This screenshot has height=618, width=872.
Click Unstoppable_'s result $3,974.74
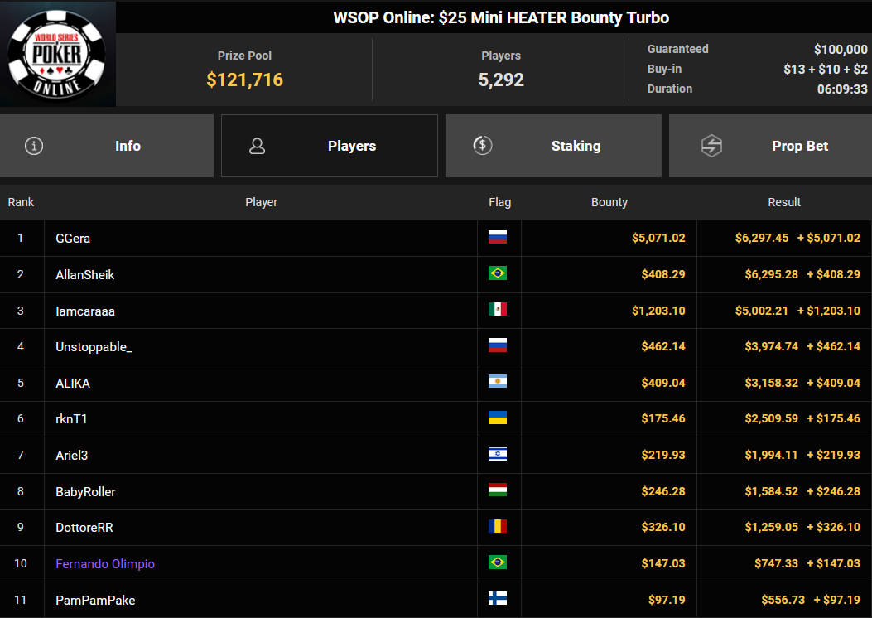(x=771, y=346)
